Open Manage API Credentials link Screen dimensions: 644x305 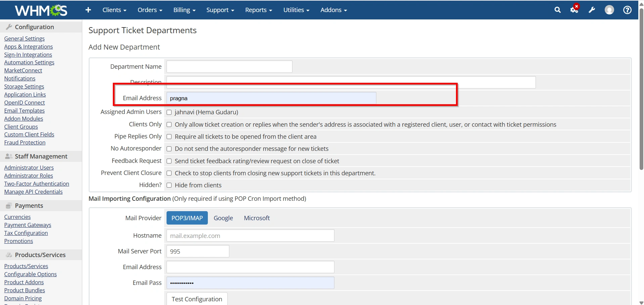33,192
